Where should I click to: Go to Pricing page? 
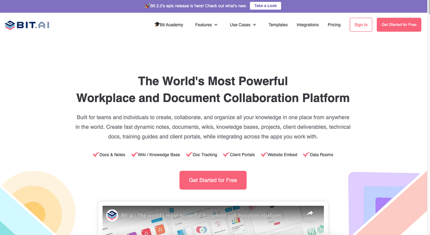point(334,25)
